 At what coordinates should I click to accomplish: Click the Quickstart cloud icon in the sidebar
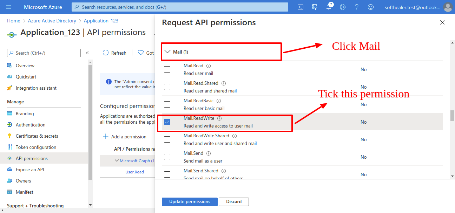click(x=9, y=77)
